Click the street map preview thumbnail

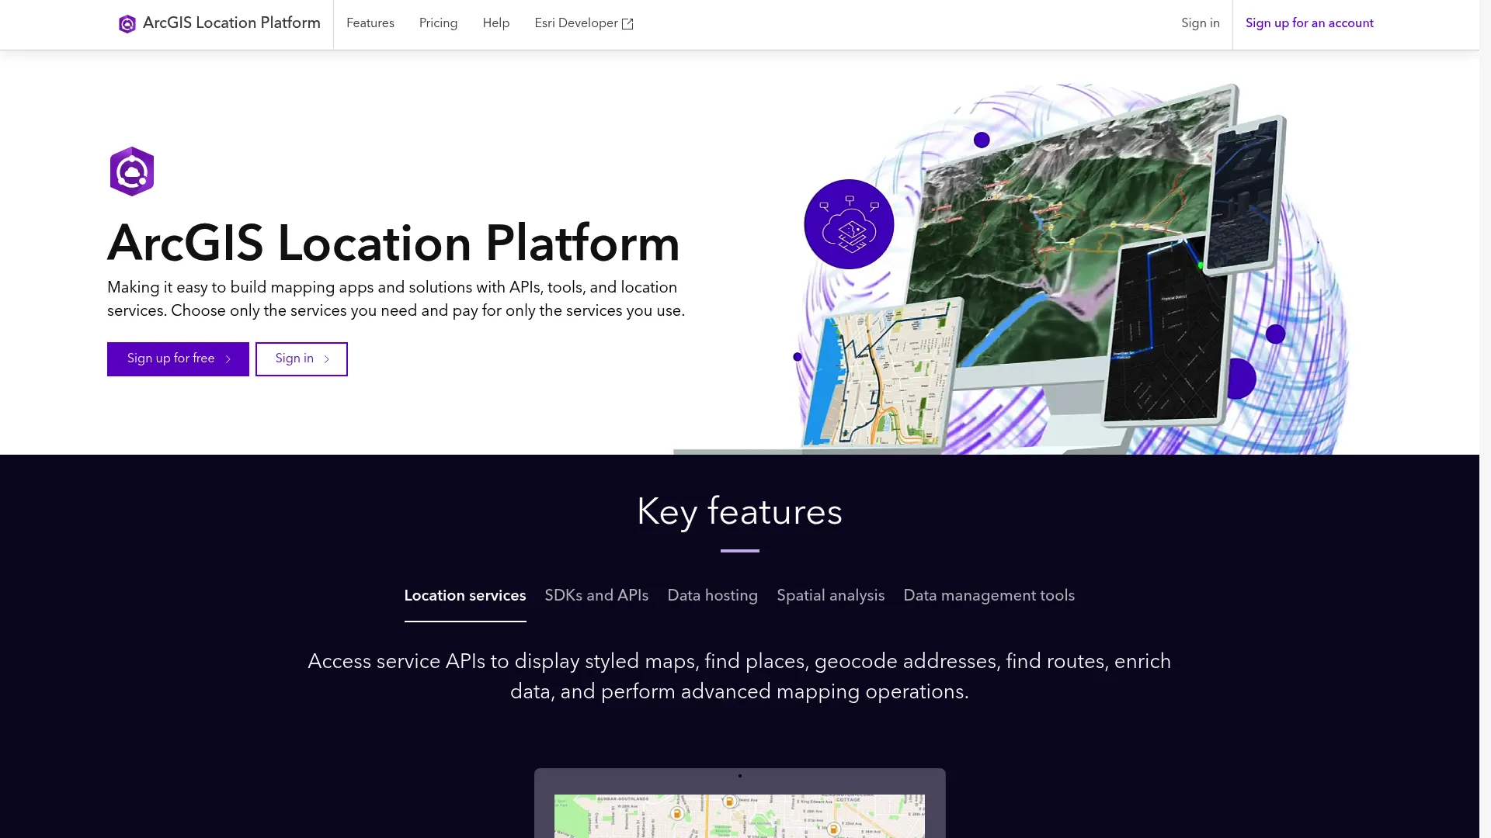click(739, 815)
